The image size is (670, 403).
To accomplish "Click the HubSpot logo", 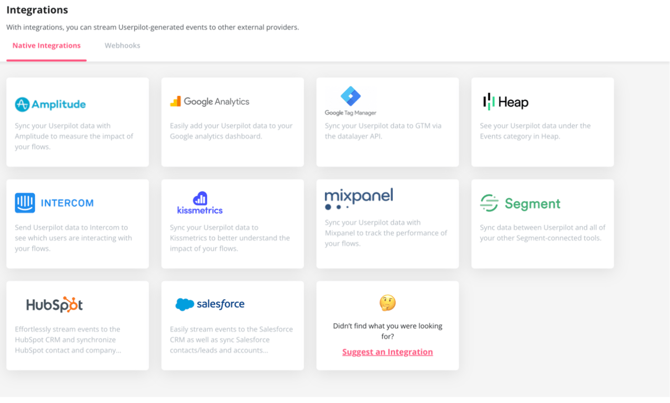I will pos(55,304).
